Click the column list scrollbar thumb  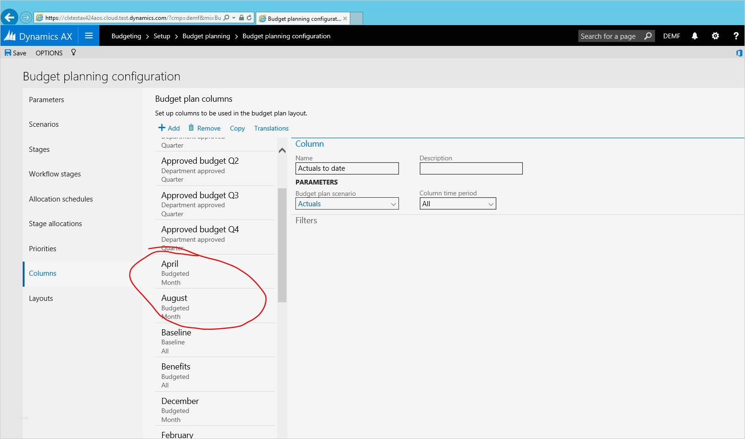282,245
